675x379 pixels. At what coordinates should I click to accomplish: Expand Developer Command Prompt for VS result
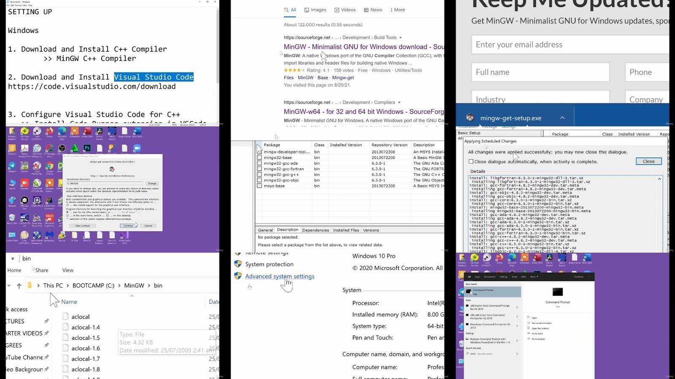pos(517,325)
